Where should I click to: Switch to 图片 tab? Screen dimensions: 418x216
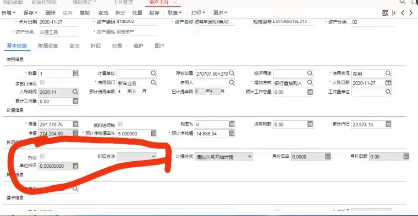coord(159,46)
